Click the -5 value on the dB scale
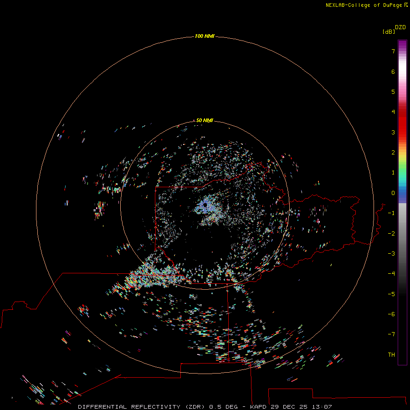Screen dimensions: 410x410 click(391, 294)
